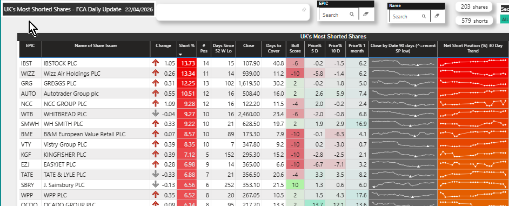Viewport: 509px width, 206px height.
Task: Click the -0.33 change value for TATE
Action: pyautogui.click(x=169, y=175)
